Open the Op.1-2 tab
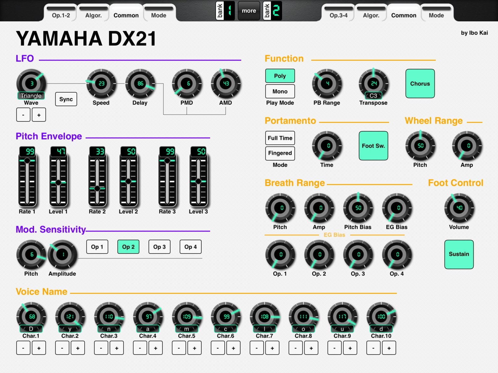Image resolution: width=498 pixels, height=373 pixels. 61,13
